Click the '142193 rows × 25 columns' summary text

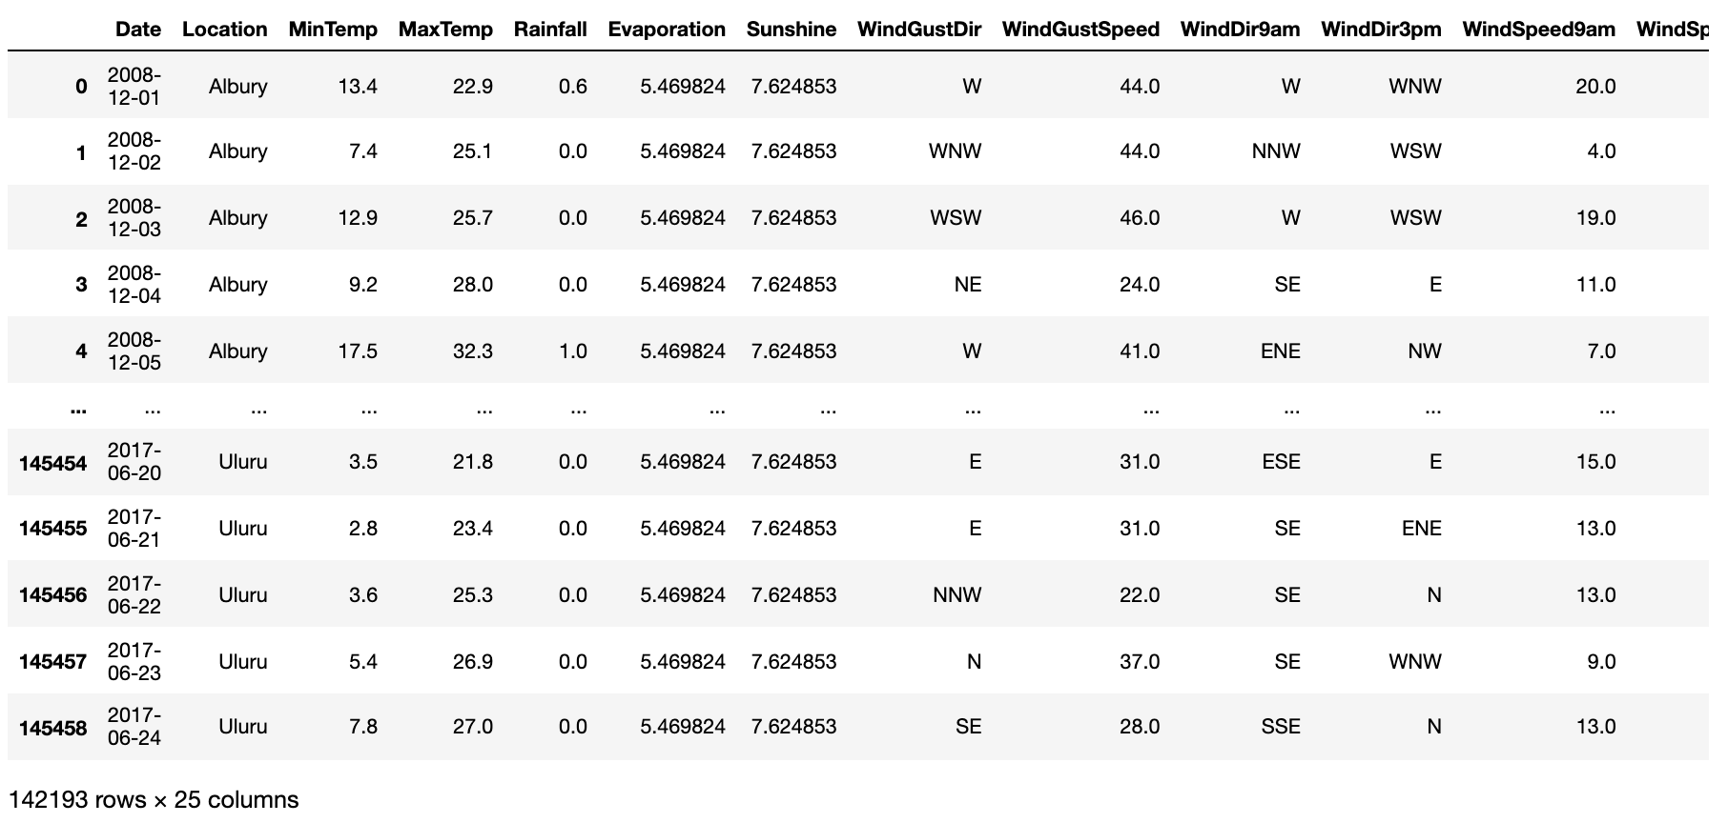pyautogui.click(x=154, y=800)
